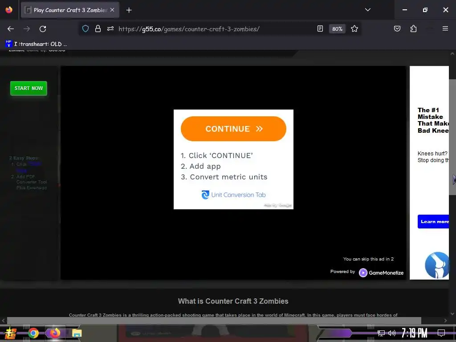Click the scroll left arrow at bottom
The height and width of the screenshot is (342, 456).
pyautogui.click(x=3, y=321)
